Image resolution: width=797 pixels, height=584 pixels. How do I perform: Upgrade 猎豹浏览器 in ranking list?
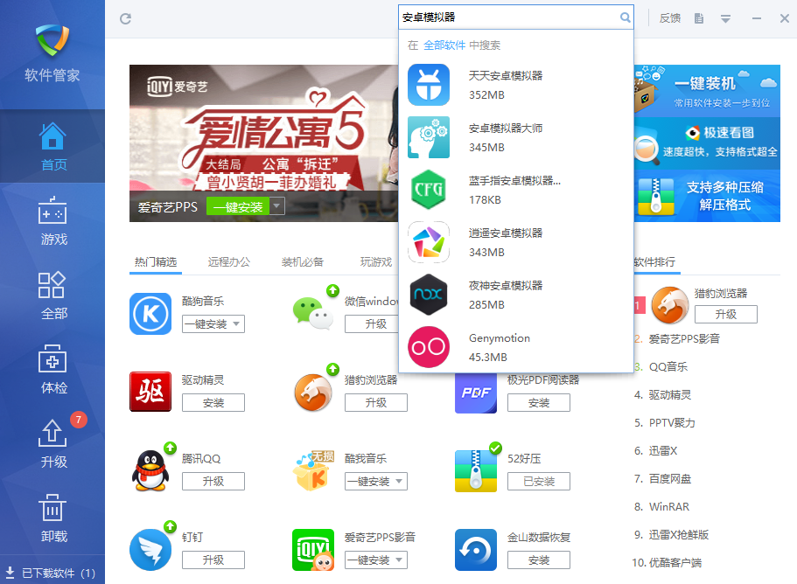[726, 315]
